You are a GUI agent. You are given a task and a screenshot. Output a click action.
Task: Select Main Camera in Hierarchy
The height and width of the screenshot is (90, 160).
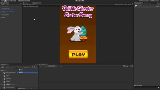[5, 8]
